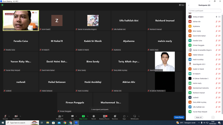Screen dimensions: 223x125
Task: Select M Haikal R in participants list
Action: (205, 74)
